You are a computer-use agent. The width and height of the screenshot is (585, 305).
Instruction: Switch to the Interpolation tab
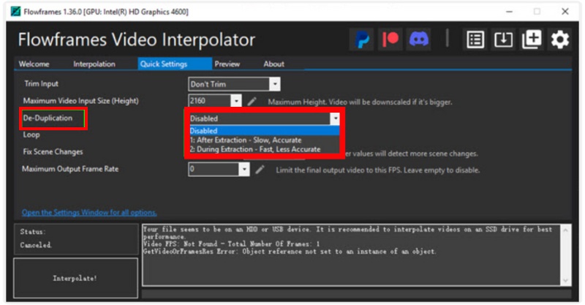click(x=94, y=64)
